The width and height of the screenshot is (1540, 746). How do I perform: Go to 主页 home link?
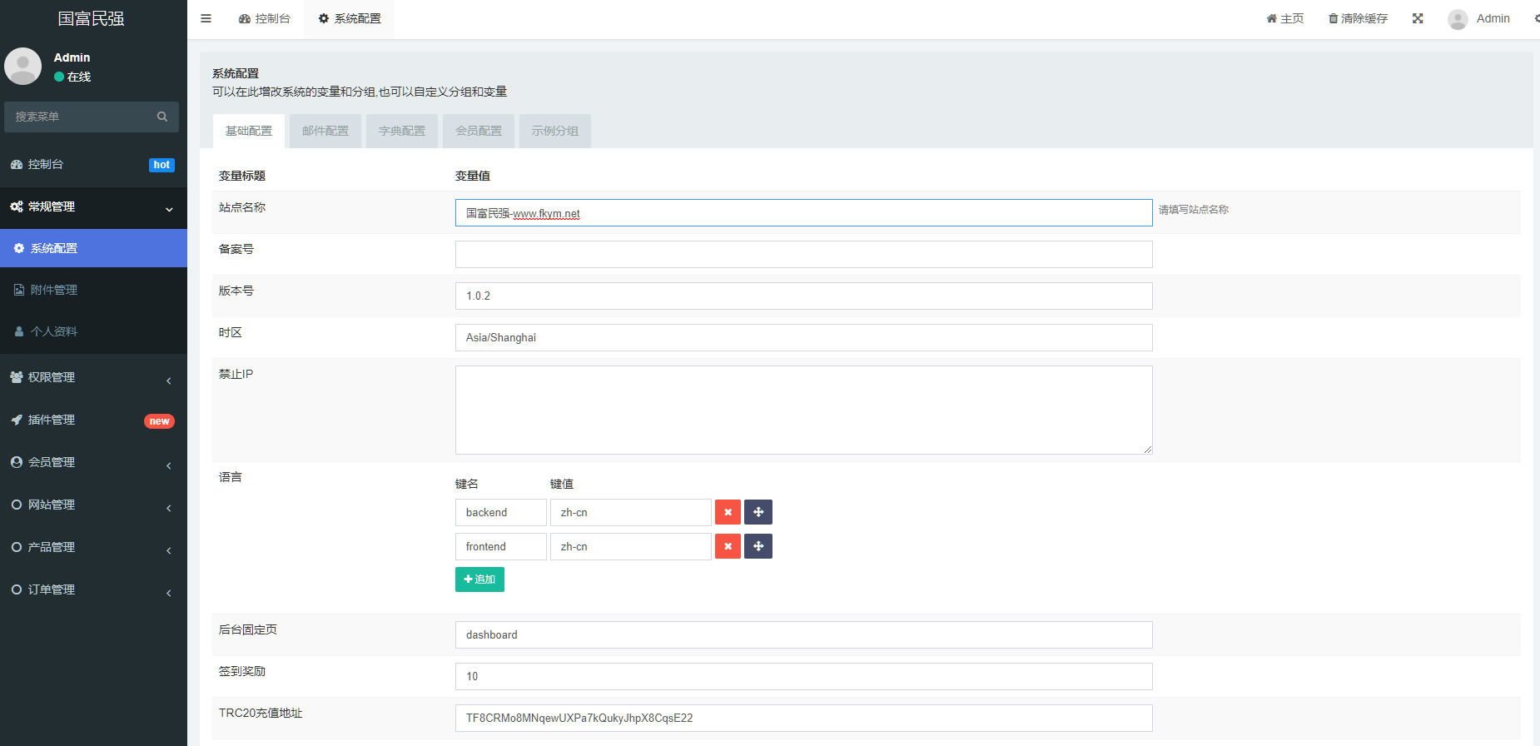tap(1285, 18)
